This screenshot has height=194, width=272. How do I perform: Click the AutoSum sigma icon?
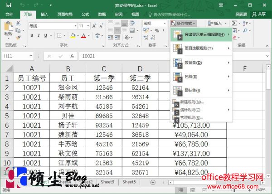[x=234, y=23]
